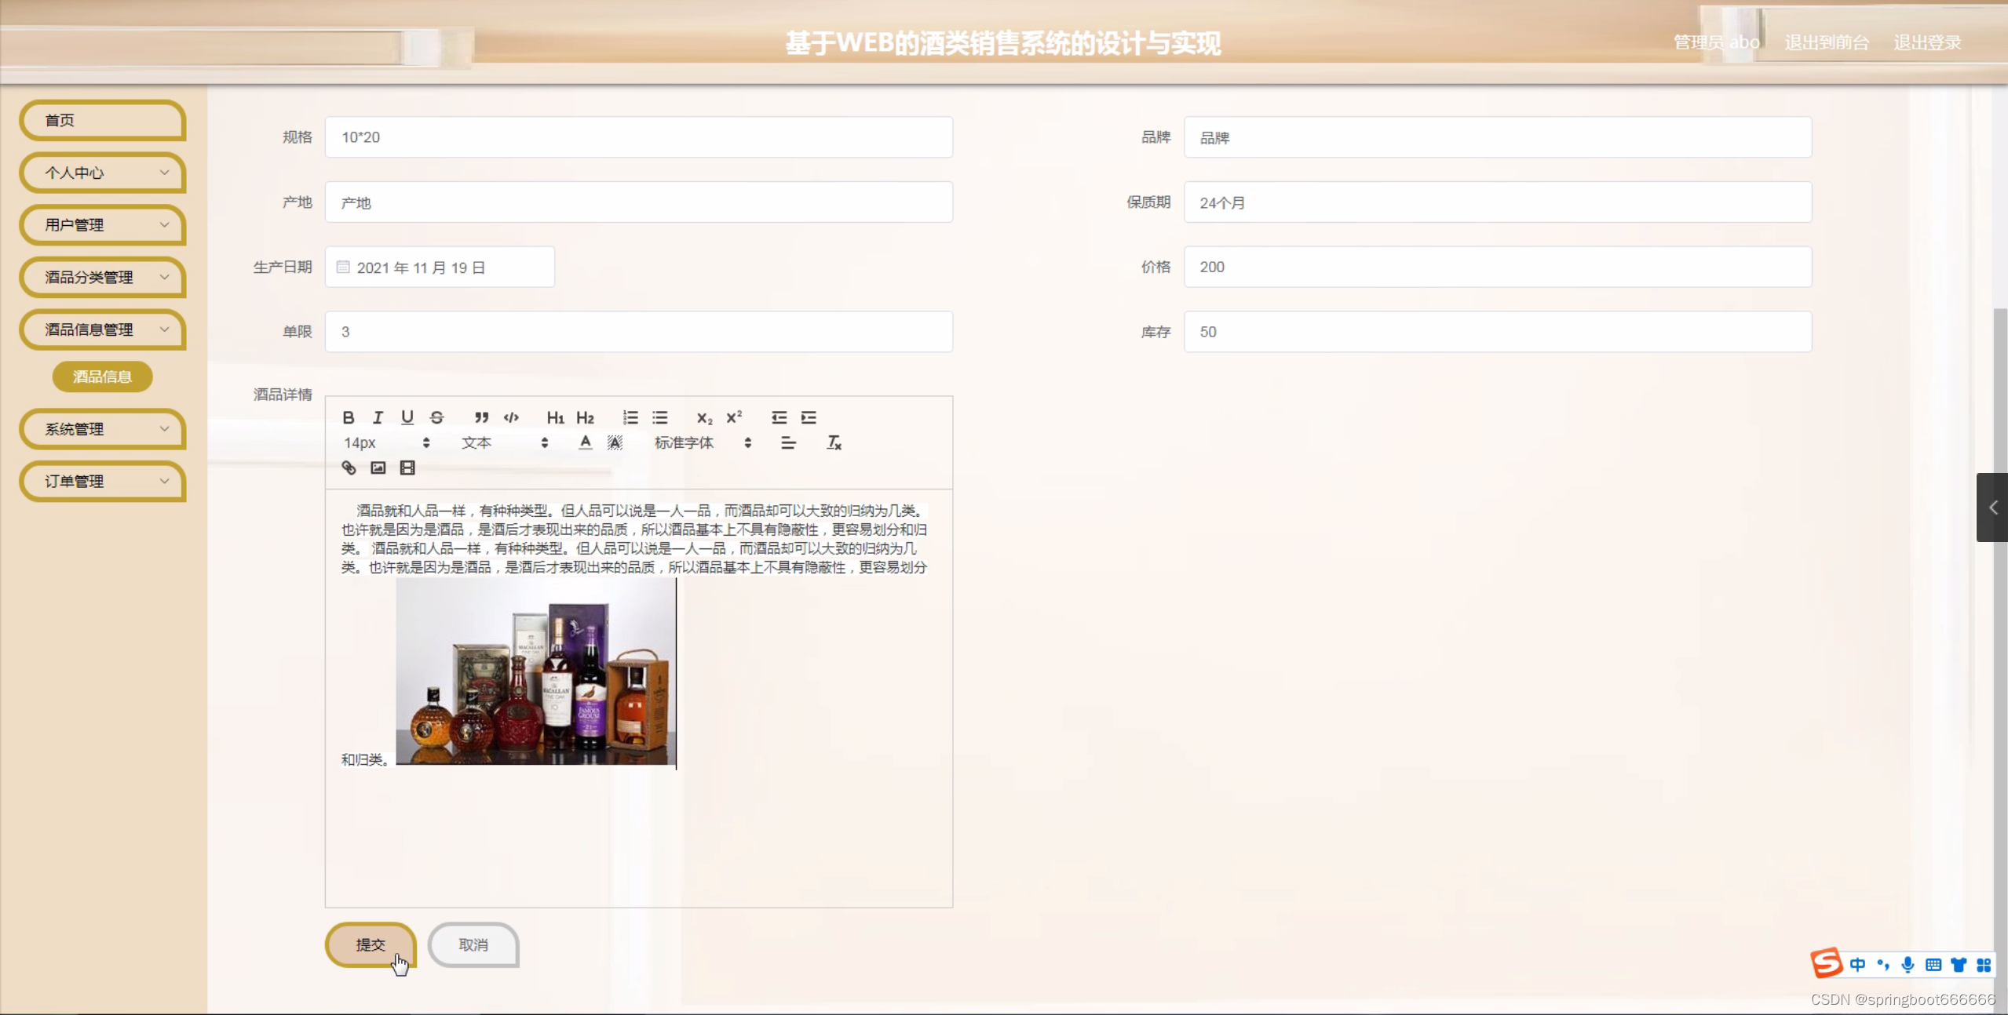
Task: Open the text color picker
Action: coord(585,442)
